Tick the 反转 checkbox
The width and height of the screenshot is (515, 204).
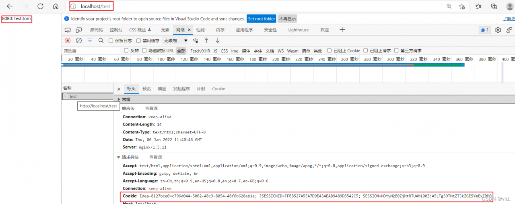pos(126,50)
